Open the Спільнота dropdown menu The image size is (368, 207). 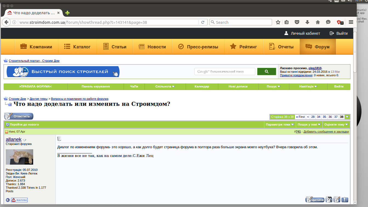click(x=165, y=86)
